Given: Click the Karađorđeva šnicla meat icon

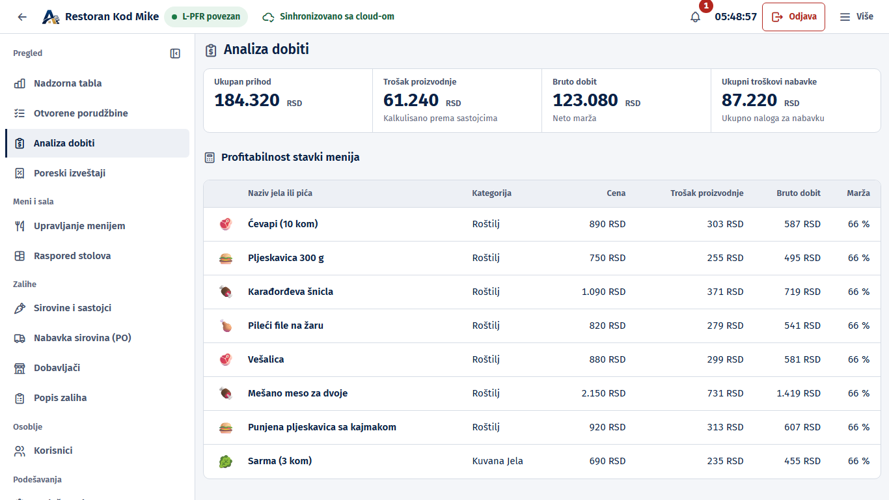Looking at the screenshot, I should tap(225, 292).
